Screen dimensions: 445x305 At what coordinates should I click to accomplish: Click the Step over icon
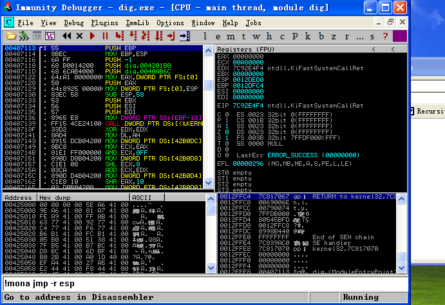(x=133, y=36)
